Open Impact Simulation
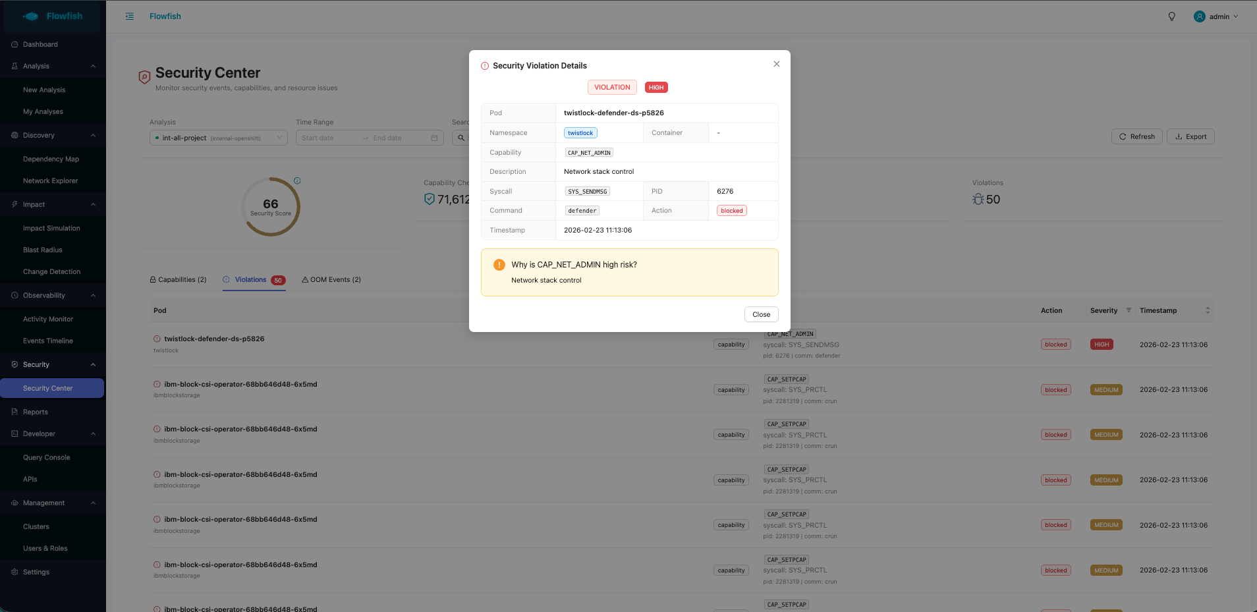Viewport: 1257px width, 612px height. coord(53,228)
